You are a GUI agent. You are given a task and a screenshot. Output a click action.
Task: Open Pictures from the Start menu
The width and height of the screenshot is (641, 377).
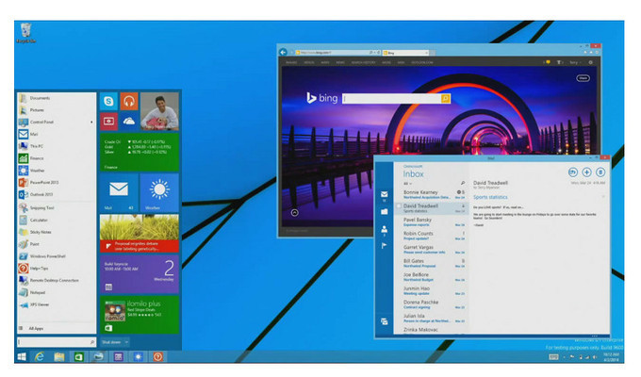point(57,110)
